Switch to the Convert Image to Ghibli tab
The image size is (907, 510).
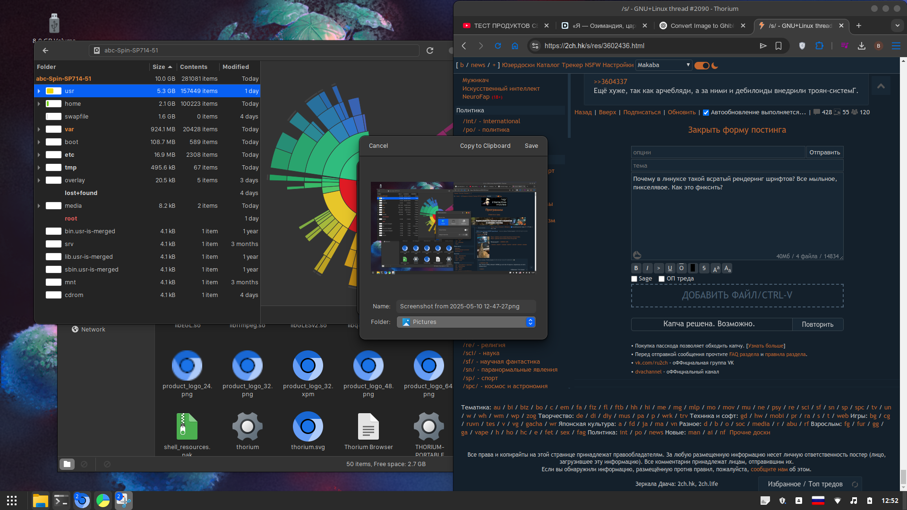pos(702,25)
